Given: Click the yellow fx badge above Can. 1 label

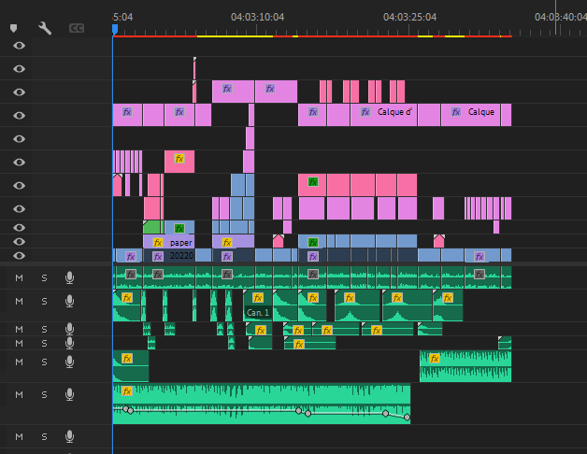Looking at the screenshot, I should (258, 298).
